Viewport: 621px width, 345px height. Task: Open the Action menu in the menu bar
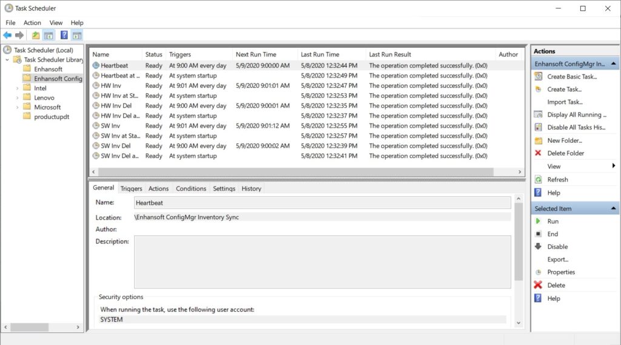pos(32,23)
